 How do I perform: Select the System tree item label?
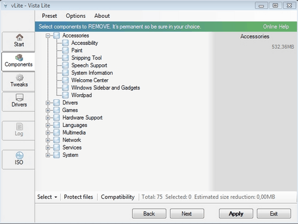point(70,155)
